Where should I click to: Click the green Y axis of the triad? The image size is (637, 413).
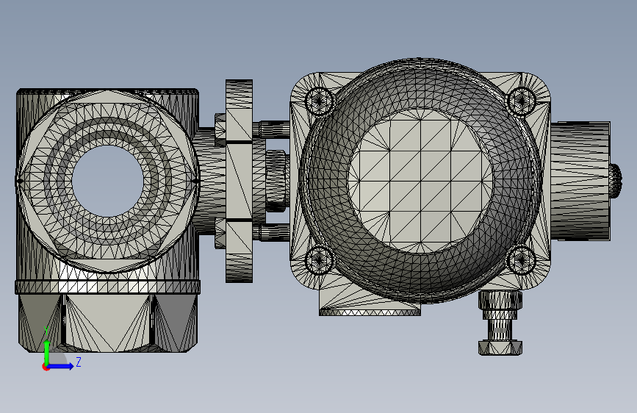click(x=47, y=352)
